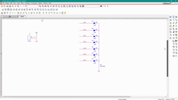The height and width of the screenshot is (100, 178).
Task: Click the Zoom to Area icon
Action: [45, 6]
